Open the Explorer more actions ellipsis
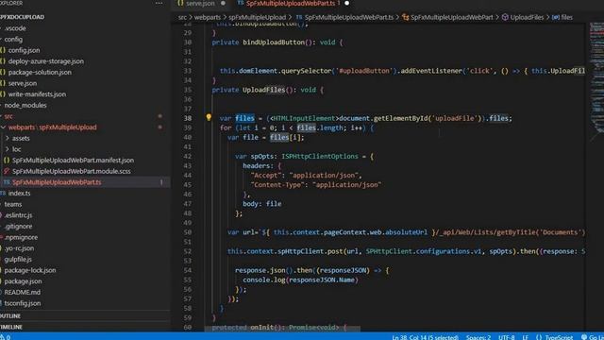The height and width of the screenshot is (340, 604). coord(159,3)
